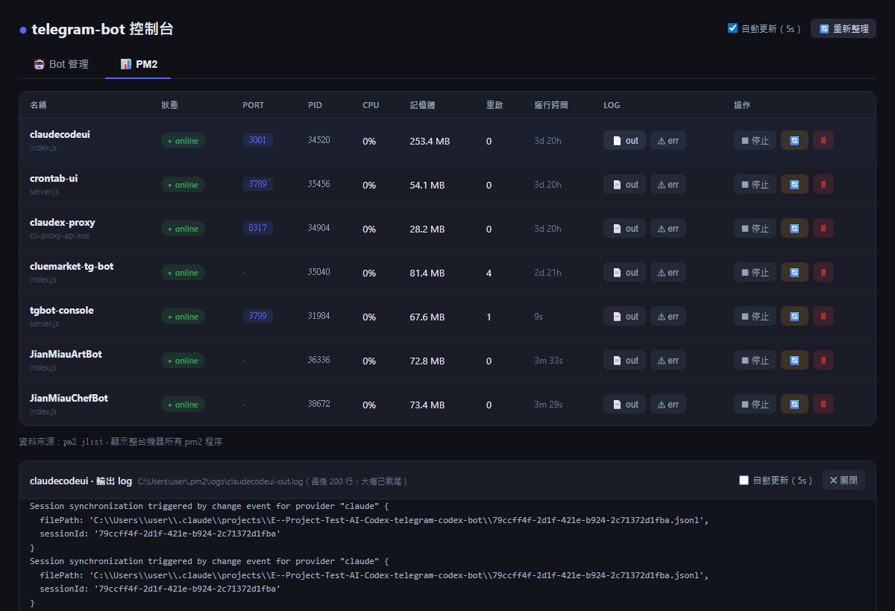Open out log for claudex-proxy
This screenshot has height=611, width=895.
coord(624,228)
